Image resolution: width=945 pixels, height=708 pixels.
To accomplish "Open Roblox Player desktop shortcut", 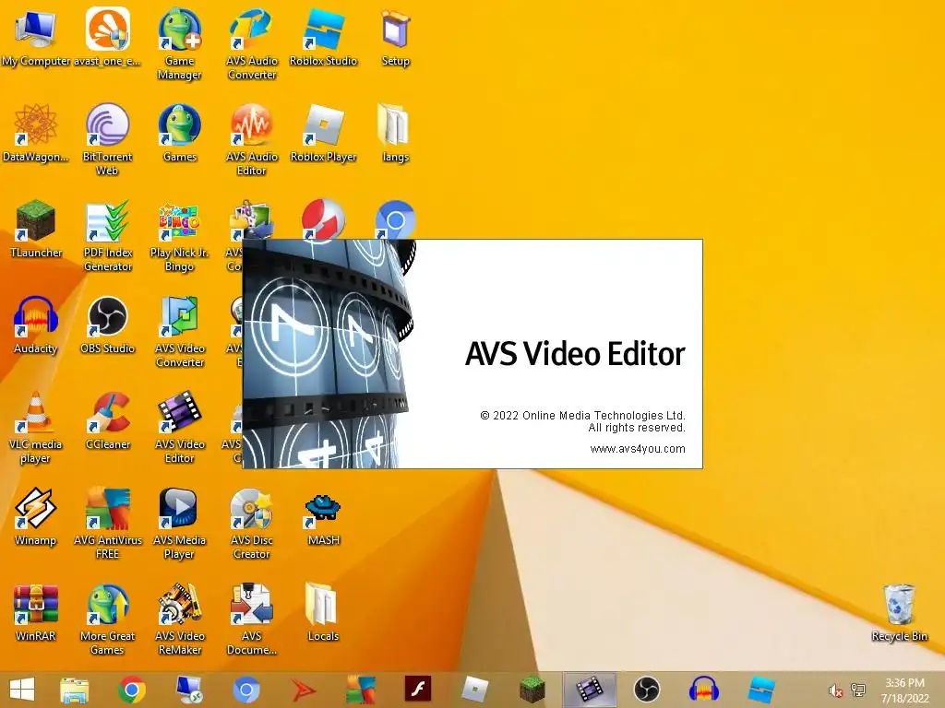I will click(x=324, y=134).
